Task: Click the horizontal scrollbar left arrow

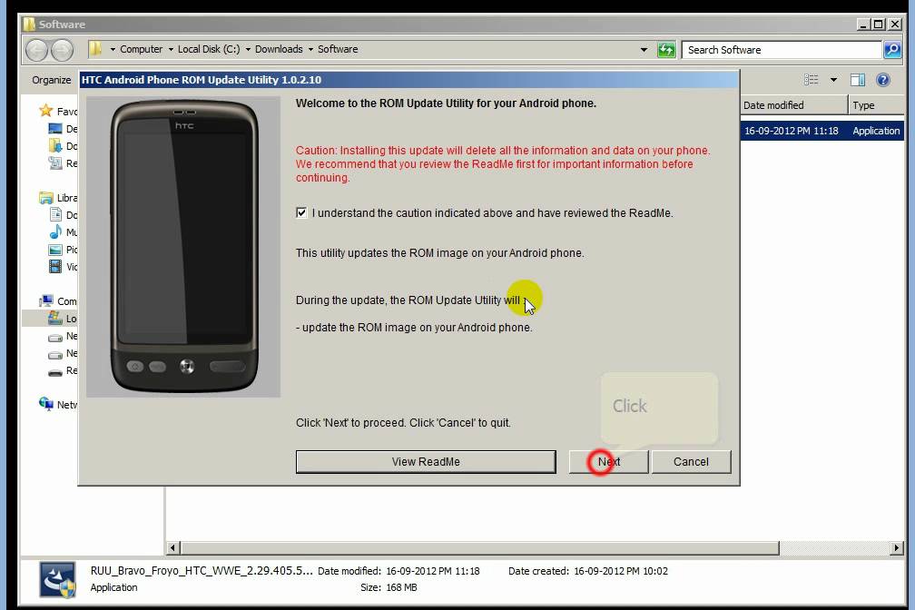Action: [x=172, y=548]
